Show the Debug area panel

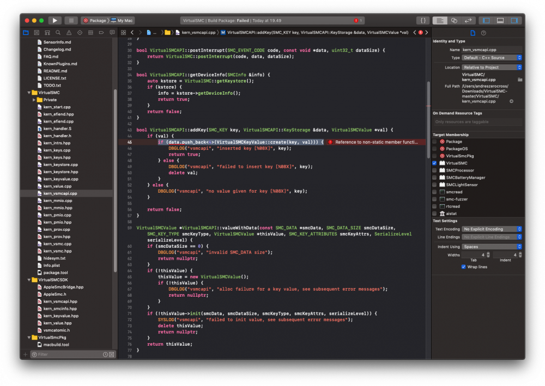point(500,21)
